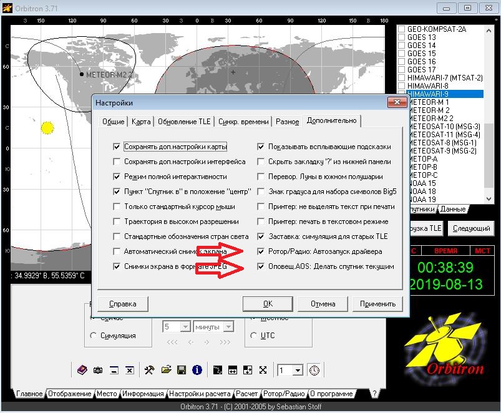This screenshot has height=413, width=501.
Task: Switch to the Разное tab
Action: pos(287,122)
